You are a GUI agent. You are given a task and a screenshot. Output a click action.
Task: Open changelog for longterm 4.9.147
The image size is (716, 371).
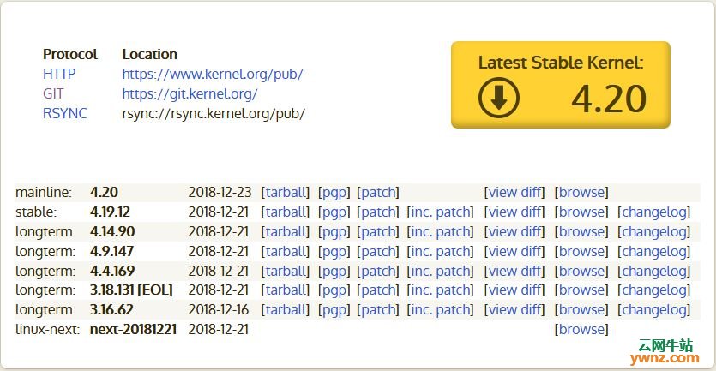click(654, 251)
